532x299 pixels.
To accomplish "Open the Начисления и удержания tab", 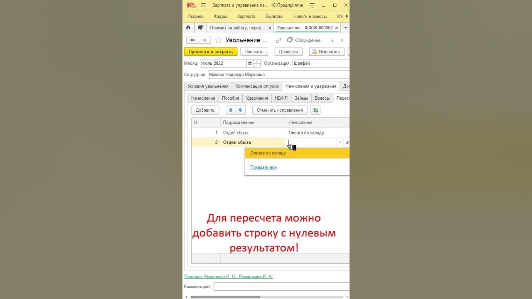I will pos(311,86).
